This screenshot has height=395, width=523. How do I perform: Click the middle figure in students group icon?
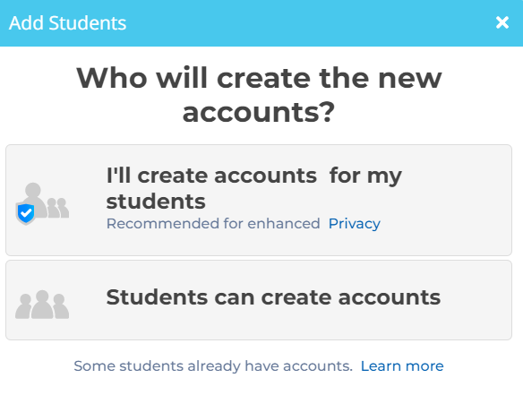42,305
